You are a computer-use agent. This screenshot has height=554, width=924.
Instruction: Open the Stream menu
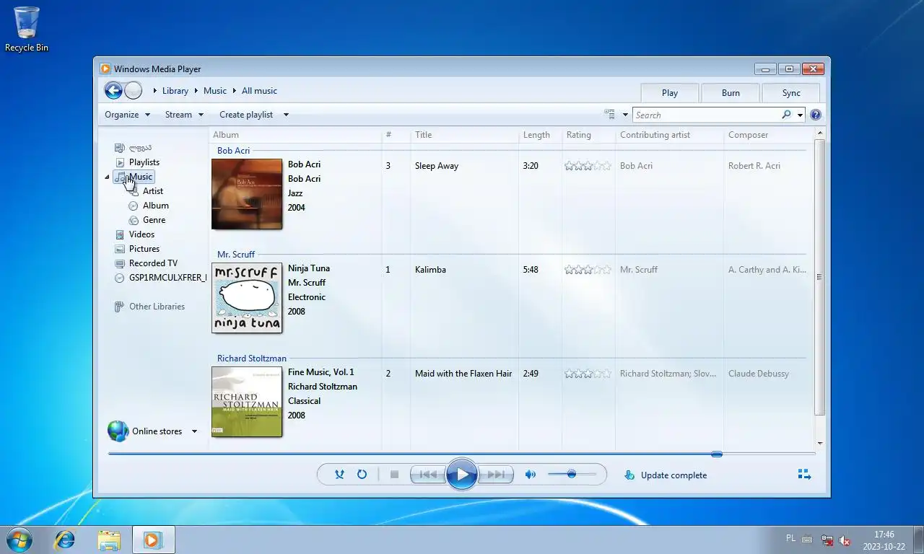pyautogui.click(x=184, y=115)
